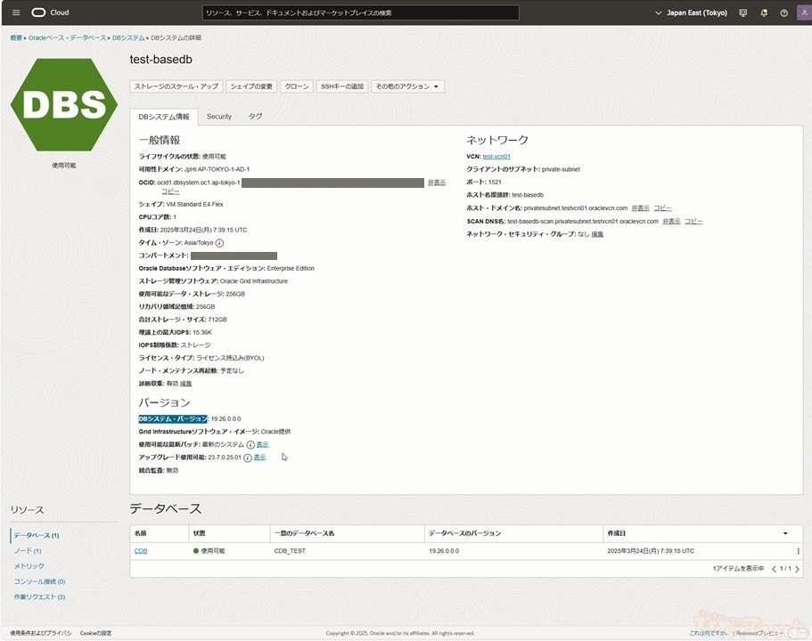Open the notifications bell
The width and height of the screenshot is (812, 641).
(764, 12)
